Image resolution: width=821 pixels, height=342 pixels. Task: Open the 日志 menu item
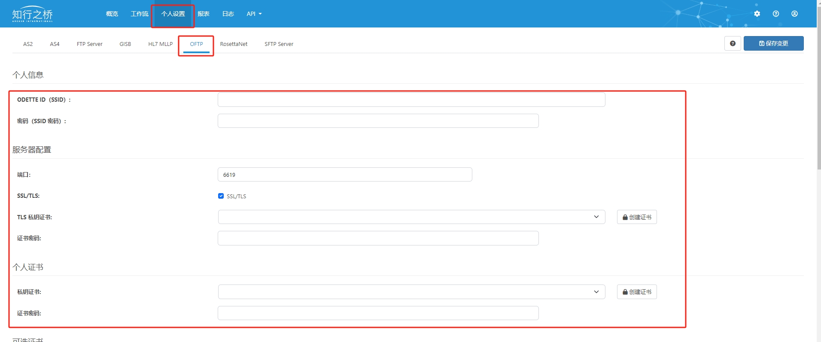pos(228,14)
